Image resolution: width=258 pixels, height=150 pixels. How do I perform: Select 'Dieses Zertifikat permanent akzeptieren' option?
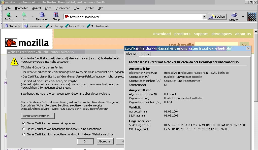(24, 123)
